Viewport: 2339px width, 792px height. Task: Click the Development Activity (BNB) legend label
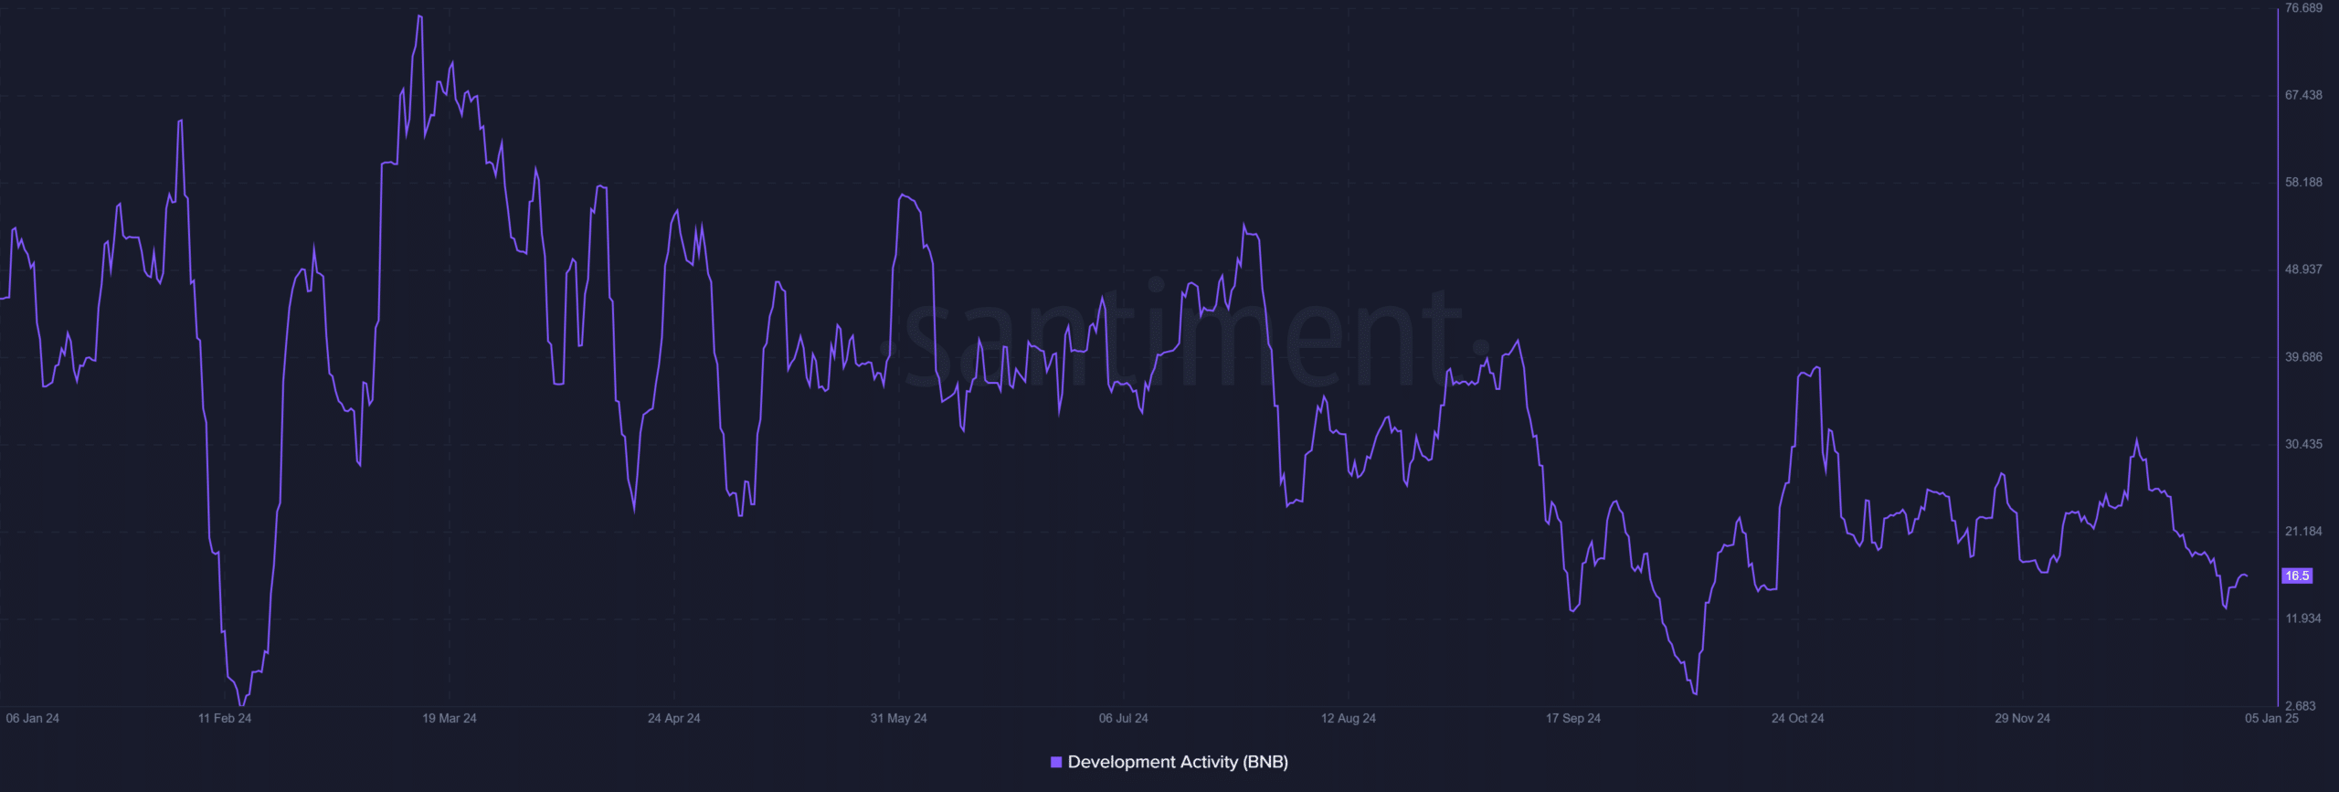(x=1178, y=762)
